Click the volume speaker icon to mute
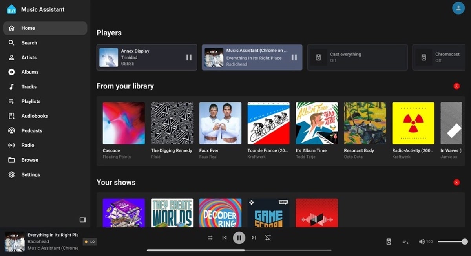 pos(422,242)
